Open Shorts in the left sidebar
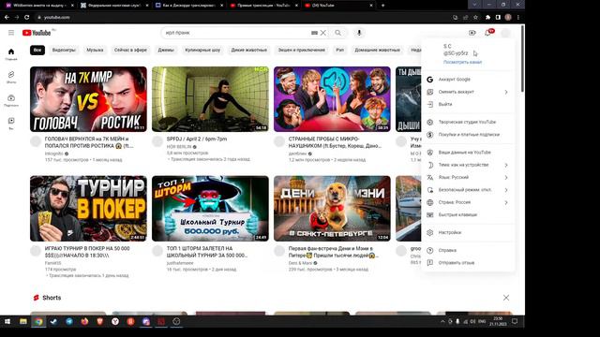The image size is (600, 337). tap(11, 77)
